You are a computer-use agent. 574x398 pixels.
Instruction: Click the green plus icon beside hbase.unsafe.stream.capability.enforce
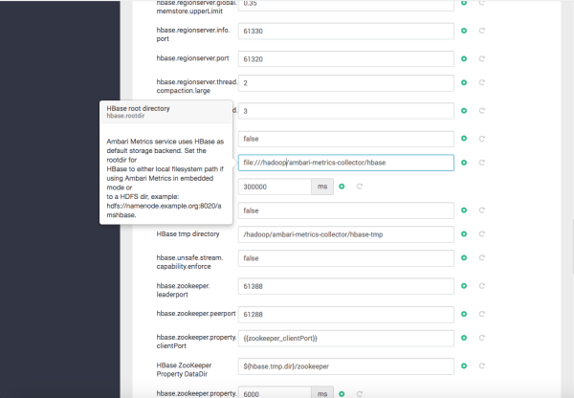point(464,258)
